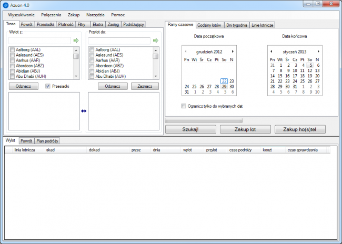Click the Azuon app icon in title bar
This screenshot has width=342, height=244.
(x=5, y=5)
